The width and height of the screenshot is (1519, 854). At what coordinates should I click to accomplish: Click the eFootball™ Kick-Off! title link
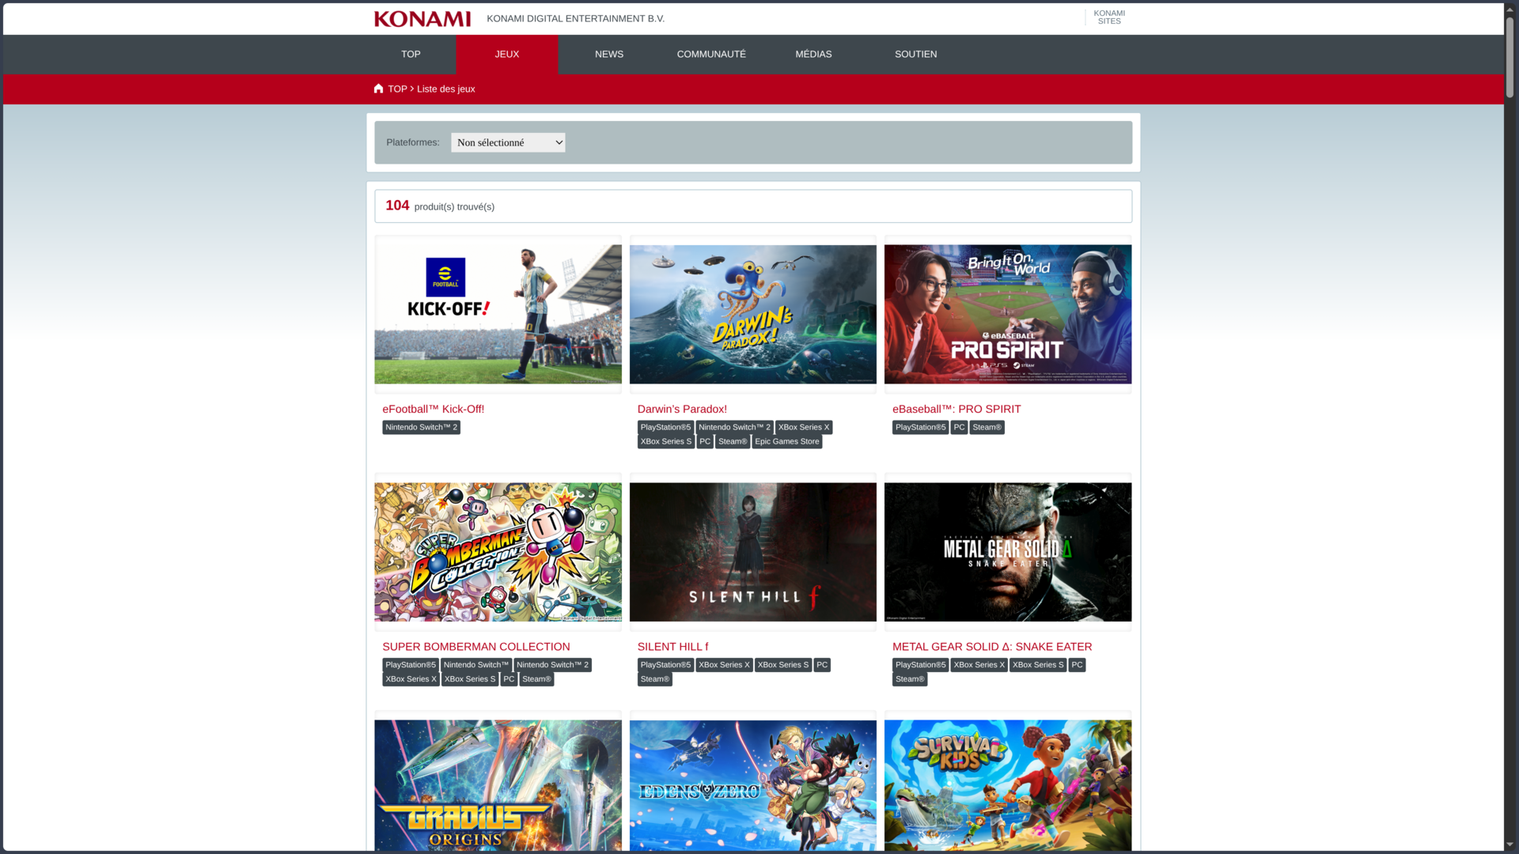click(433, 410)
